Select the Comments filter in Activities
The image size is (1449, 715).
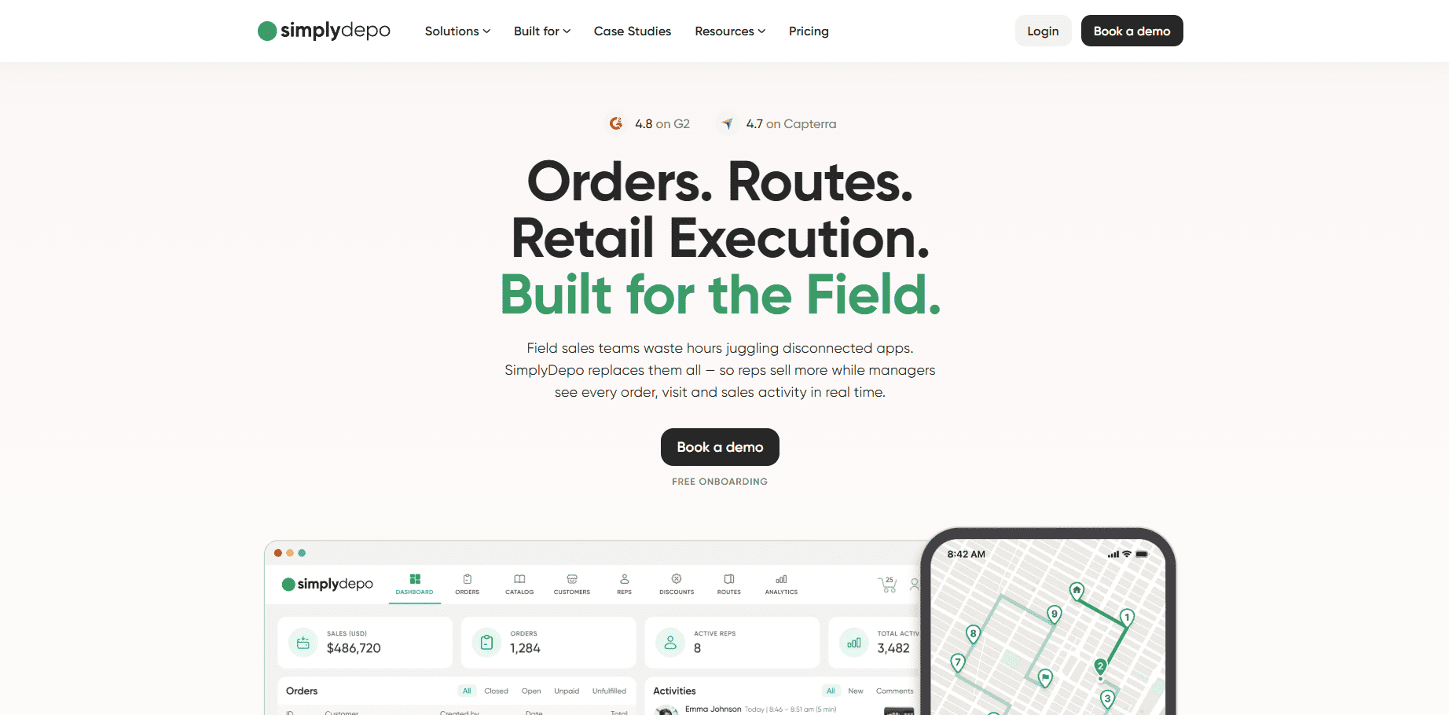(894, 691)
